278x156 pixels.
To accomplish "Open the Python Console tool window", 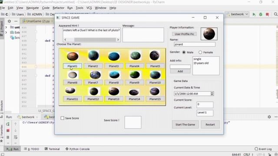I will click(x=77, y=149).
